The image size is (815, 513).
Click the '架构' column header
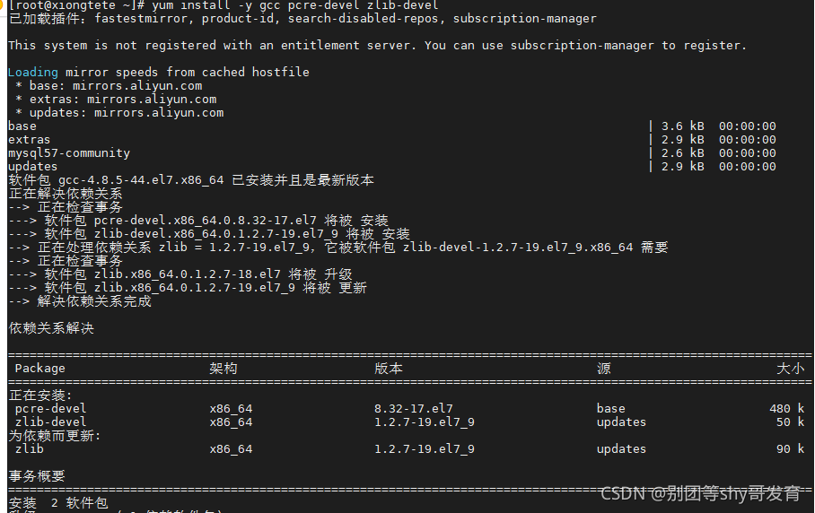(223, 369)
